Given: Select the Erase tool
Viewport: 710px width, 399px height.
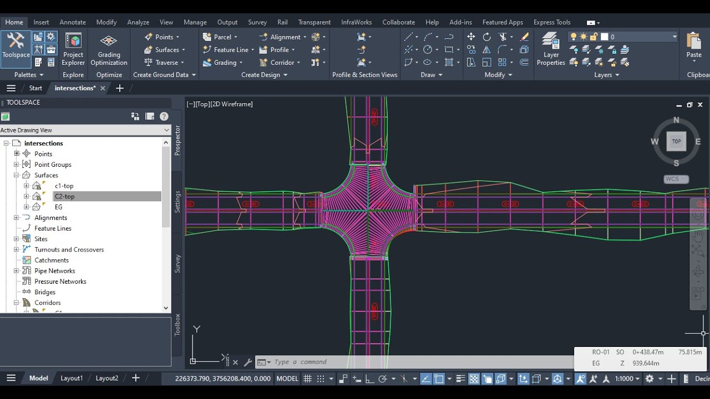Looking at the screenshot, I should pyautogui.click(x=524, y=37).
